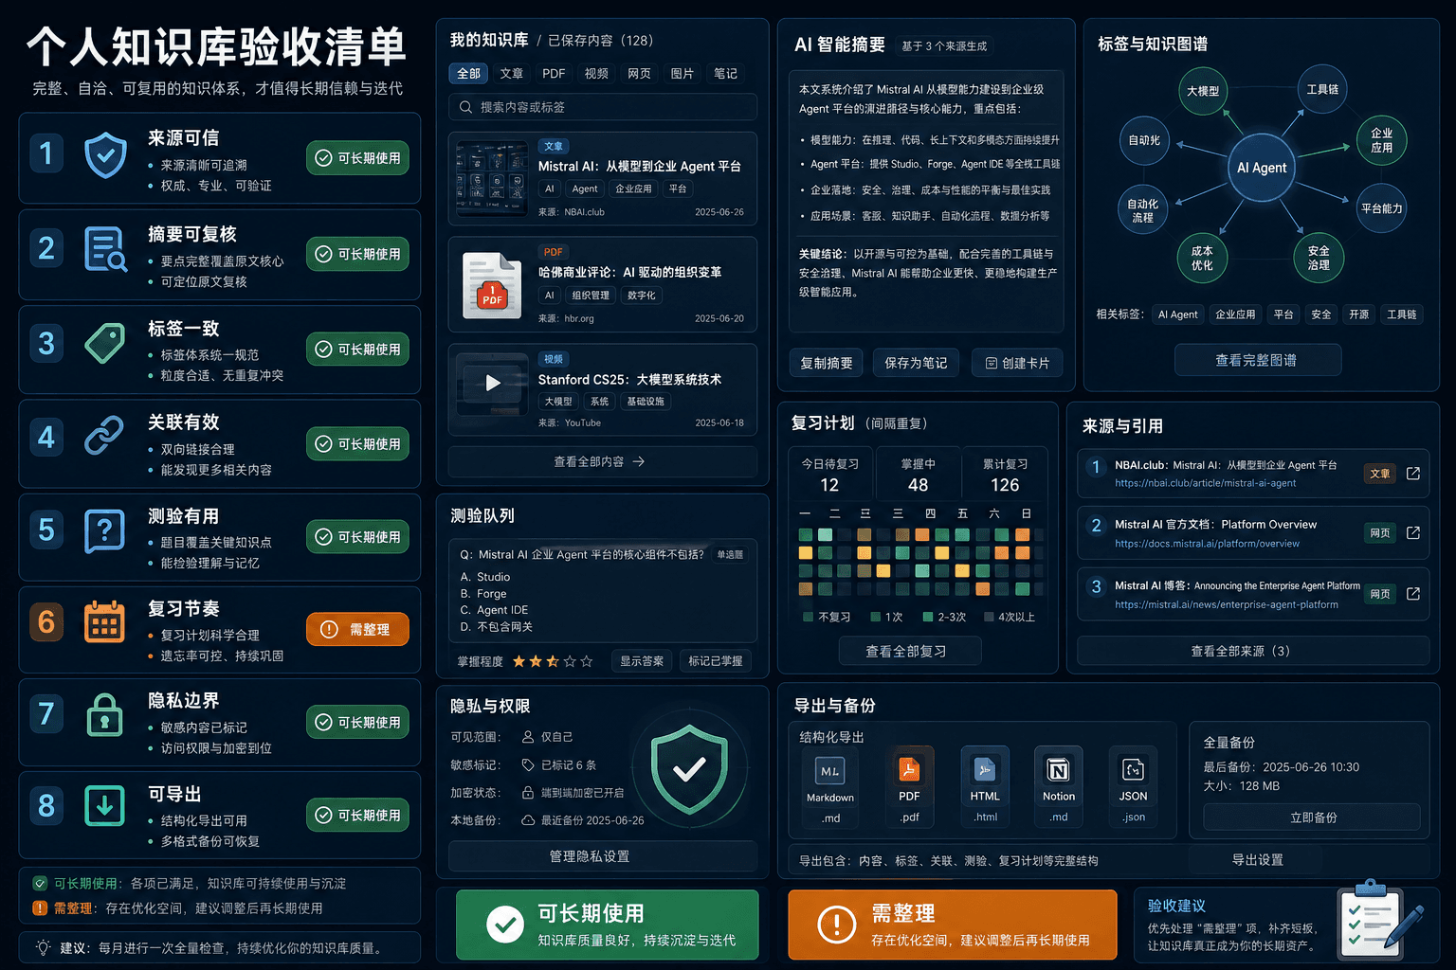Screen dimensions: 1456x970
Task: Click the lightbulb icon beside 建议
Action: (x=43, y=947)
